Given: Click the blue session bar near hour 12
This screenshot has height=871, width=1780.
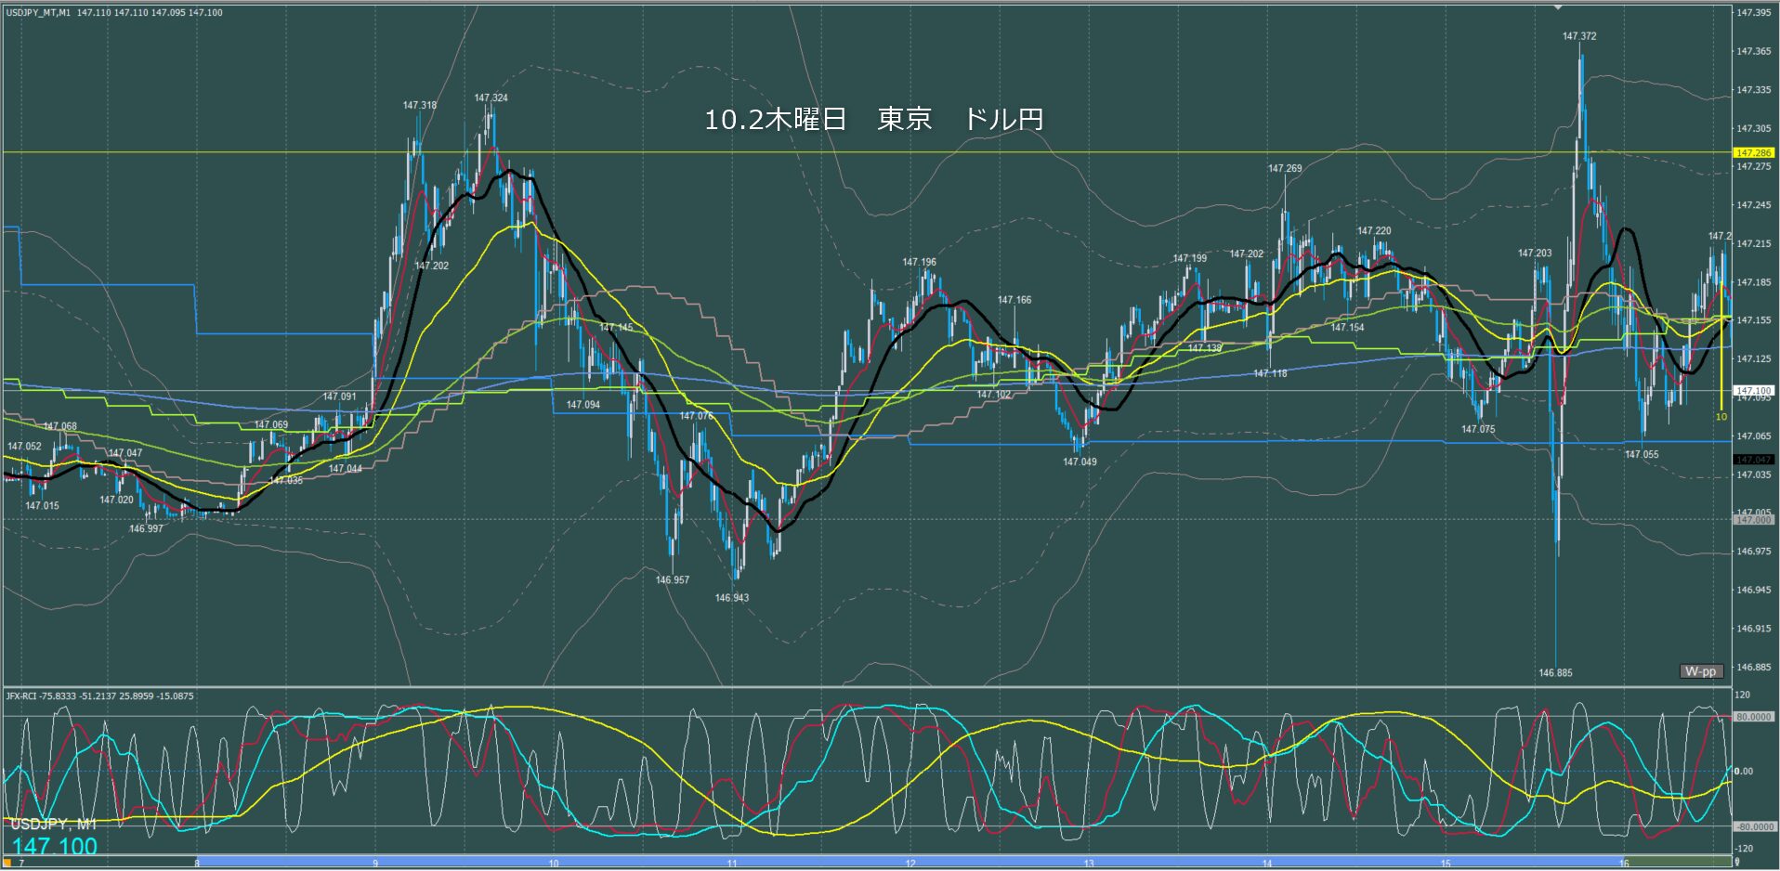Looking at the screenshot, I should [x=910, y=863].
